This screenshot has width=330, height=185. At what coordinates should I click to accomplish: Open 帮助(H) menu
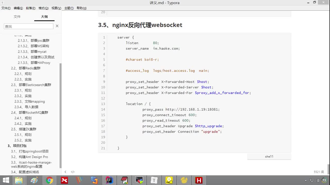82,8
